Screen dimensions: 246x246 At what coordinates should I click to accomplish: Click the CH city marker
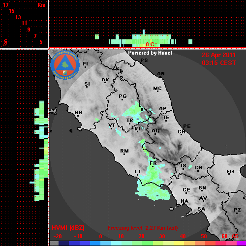tap(181, 135)
